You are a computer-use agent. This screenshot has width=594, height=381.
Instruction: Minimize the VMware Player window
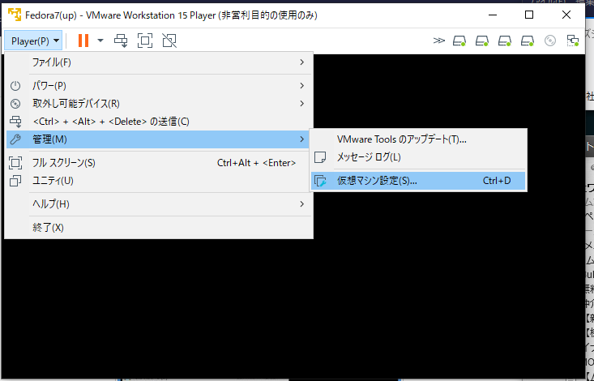[x=493, y=15]
